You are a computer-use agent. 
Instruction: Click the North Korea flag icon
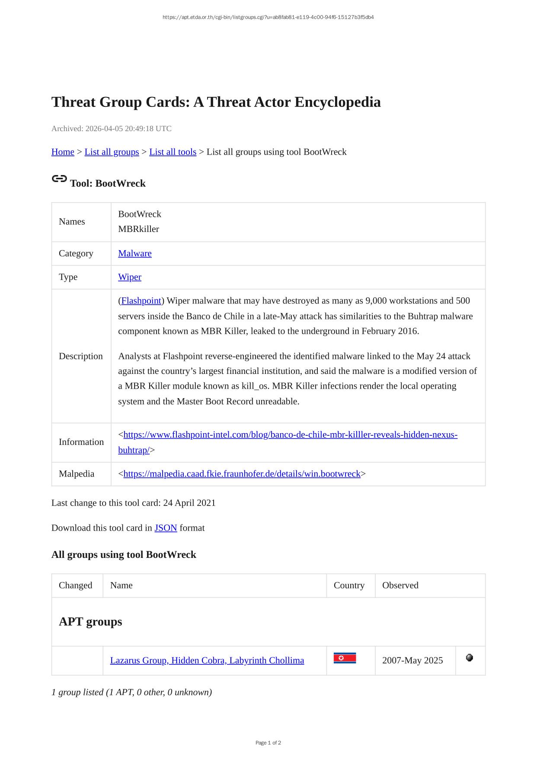(345, 658)
